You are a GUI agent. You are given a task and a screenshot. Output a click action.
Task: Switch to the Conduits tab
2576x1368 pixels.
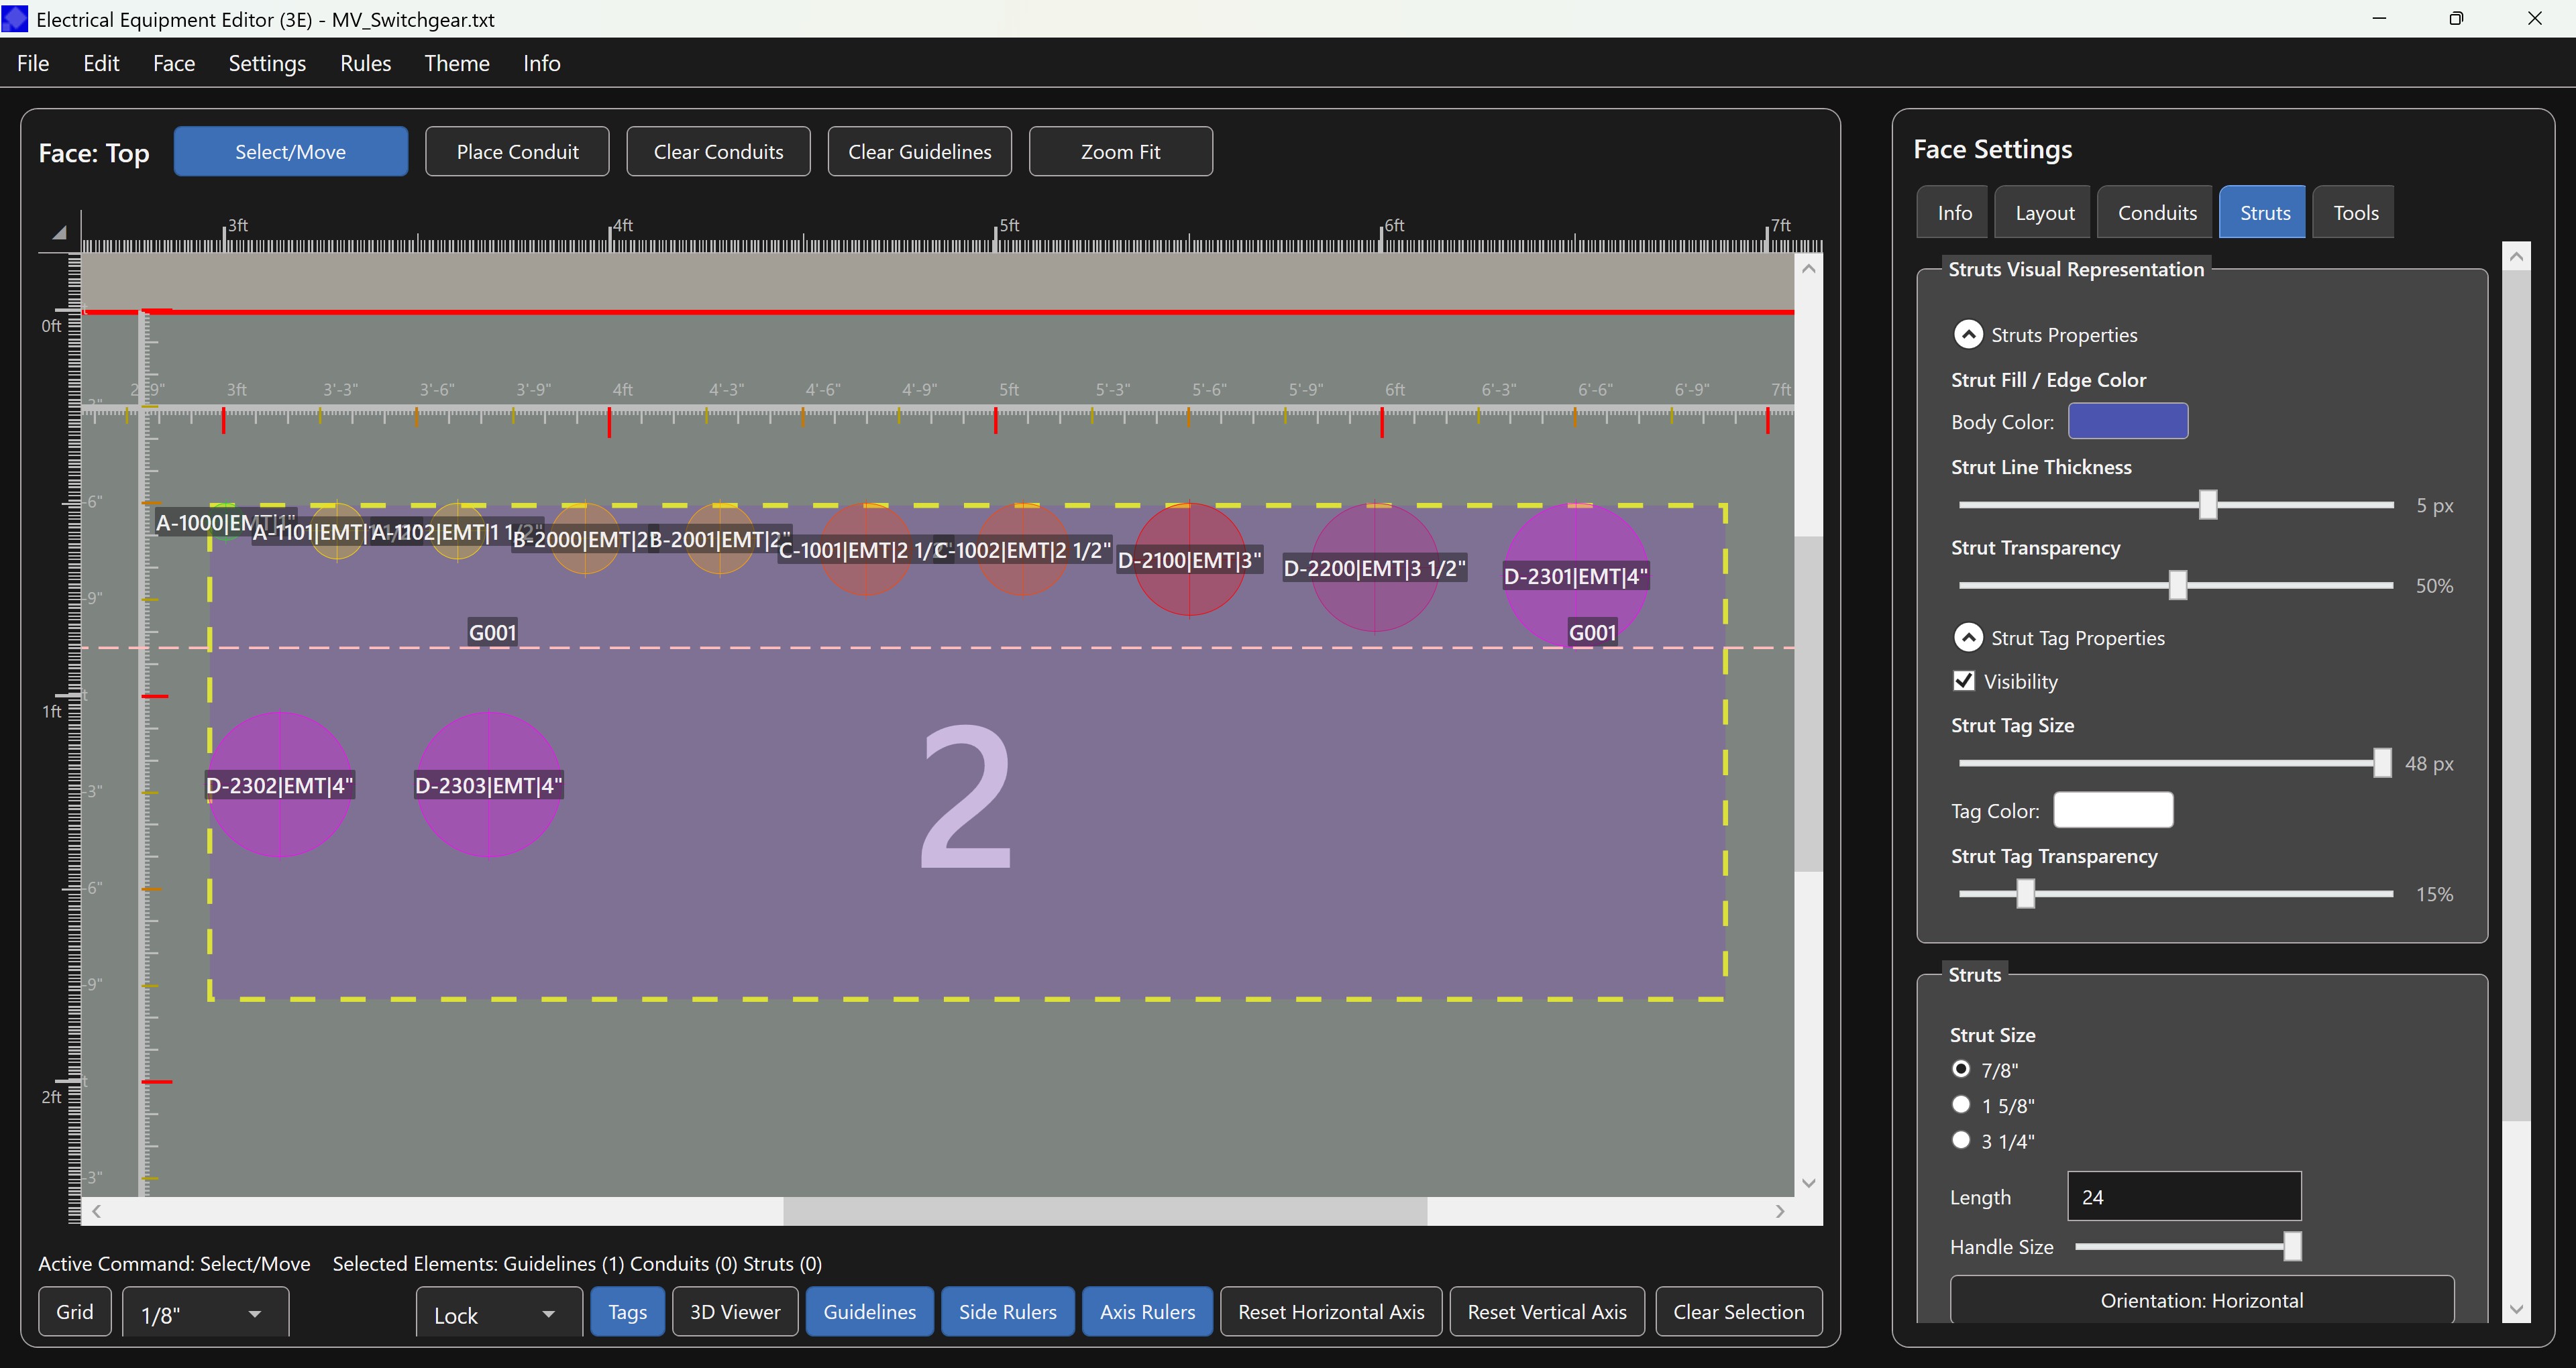[2156, 212]
